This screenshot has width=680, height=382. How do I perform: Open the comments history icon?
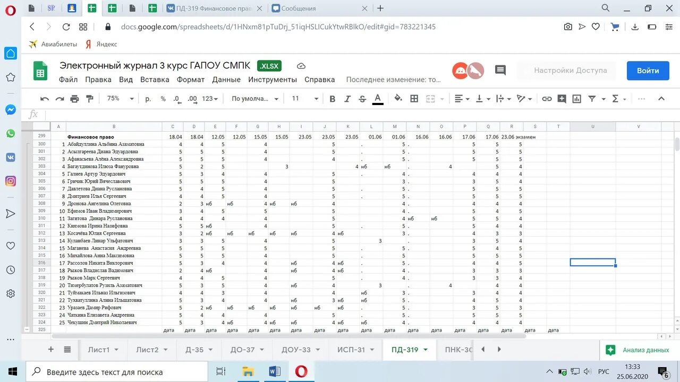pyautogui.click(x=500, y=70)
